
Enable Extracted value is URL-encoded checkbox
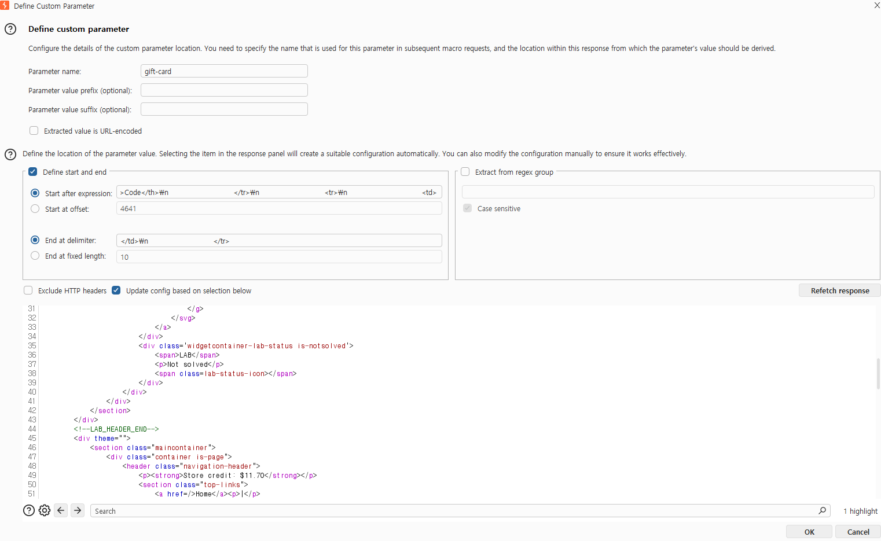(x=34, y=131)
